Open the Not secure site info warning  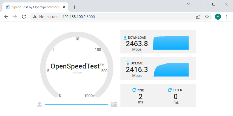pos(45,17)
